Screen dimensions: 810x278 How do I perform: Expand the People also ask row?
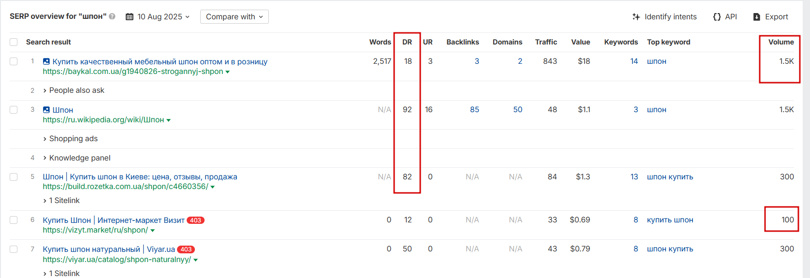(x=74, y=90)
